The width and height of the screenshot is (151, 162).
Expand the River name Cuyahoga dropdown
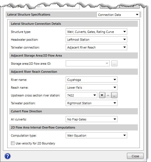pos(91,79)
